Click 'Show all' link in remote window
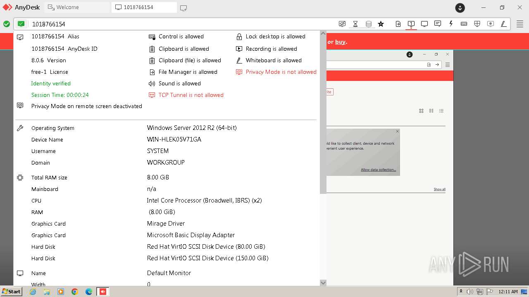This screenshot has height=297, width=529. click(439, 189)
